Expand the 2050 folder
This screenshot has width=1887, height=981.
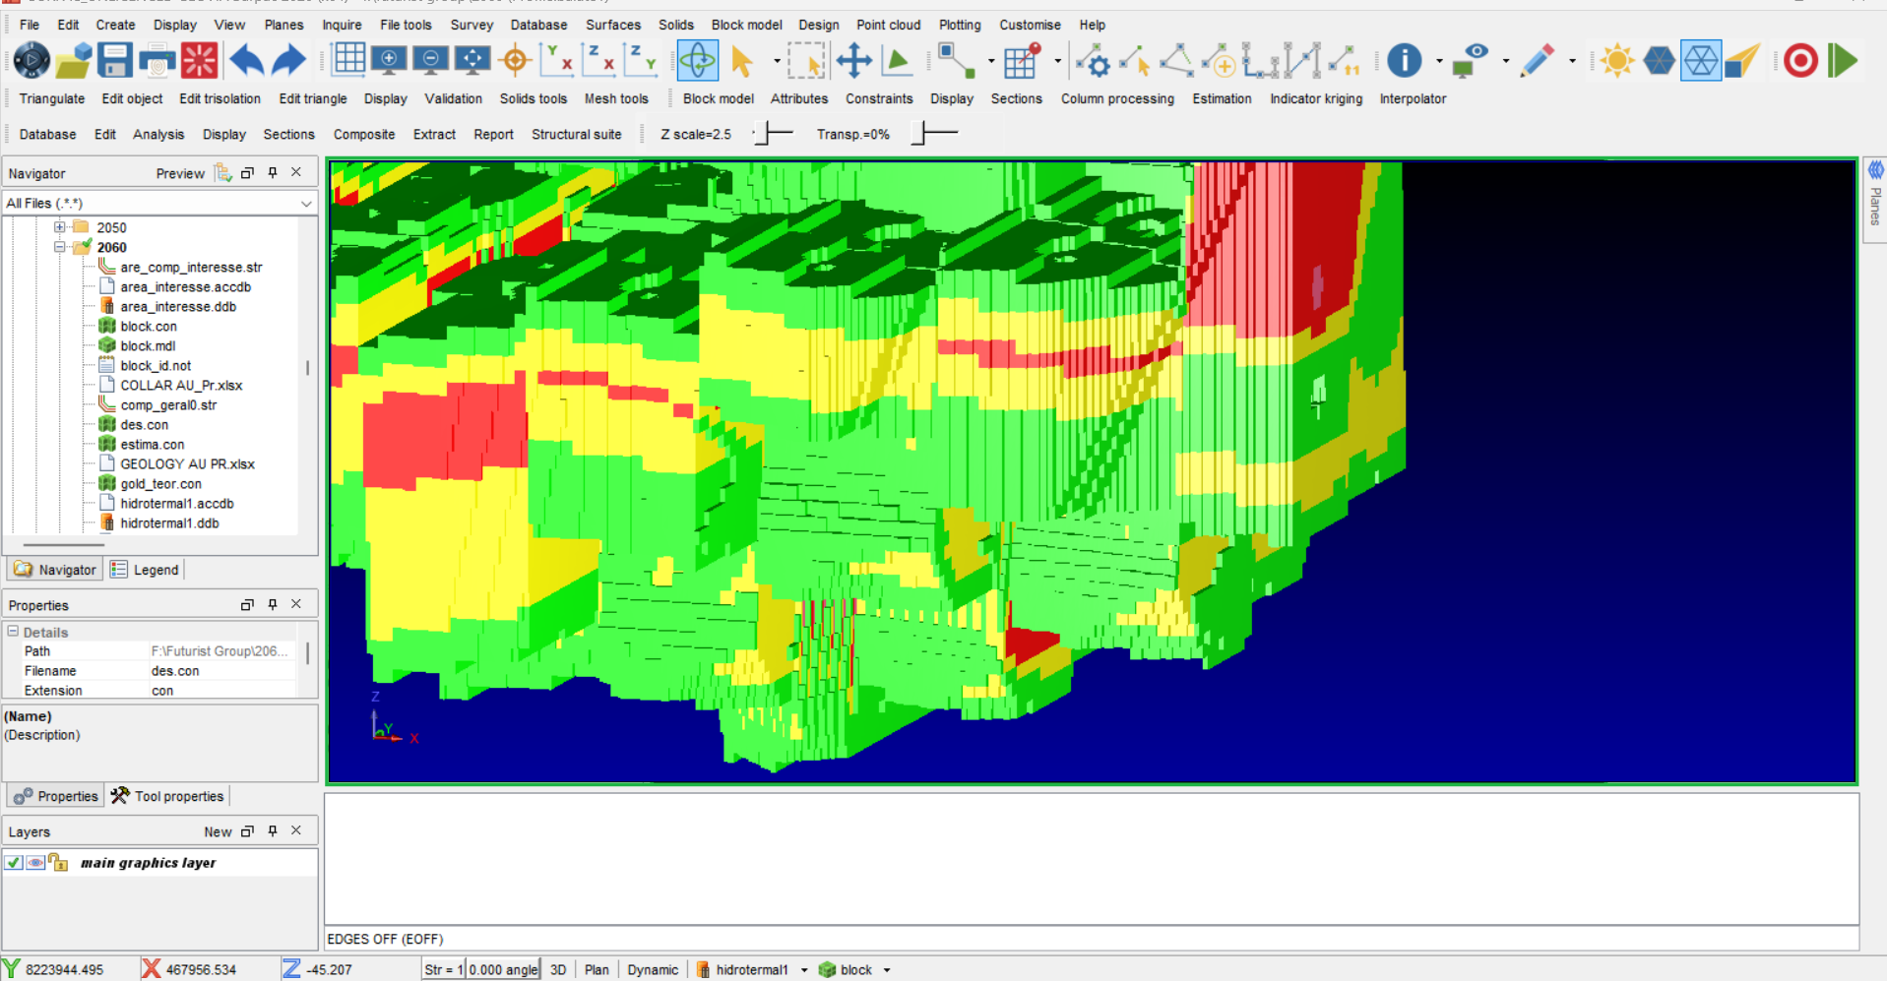click(x=59, y=227)
